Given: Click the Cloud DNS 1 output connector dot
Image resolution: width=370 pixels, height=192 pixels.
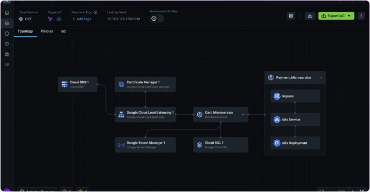Looking at the screenshot, I should pyautogui.click(x=97, y=84).
